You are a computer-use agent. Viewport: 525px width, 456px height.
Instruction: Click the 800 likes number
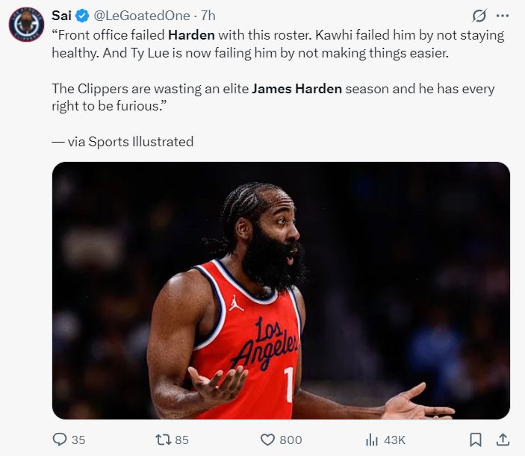pyautogui.click(x=291, y=440)
